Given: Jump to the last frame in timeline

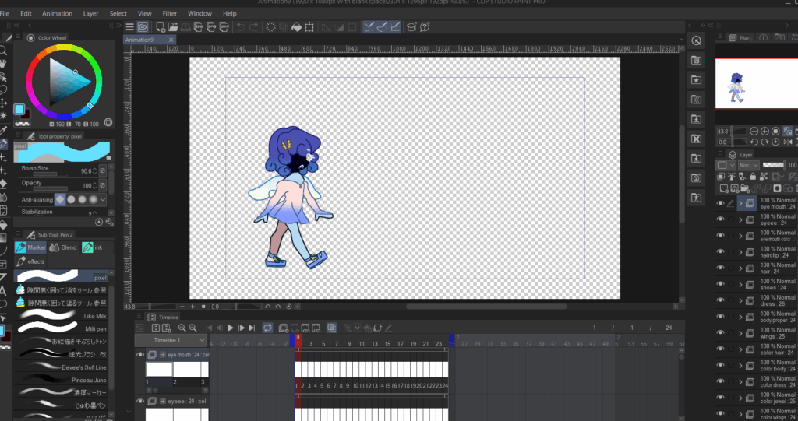Looking at the screenshot, I should 253,328.
